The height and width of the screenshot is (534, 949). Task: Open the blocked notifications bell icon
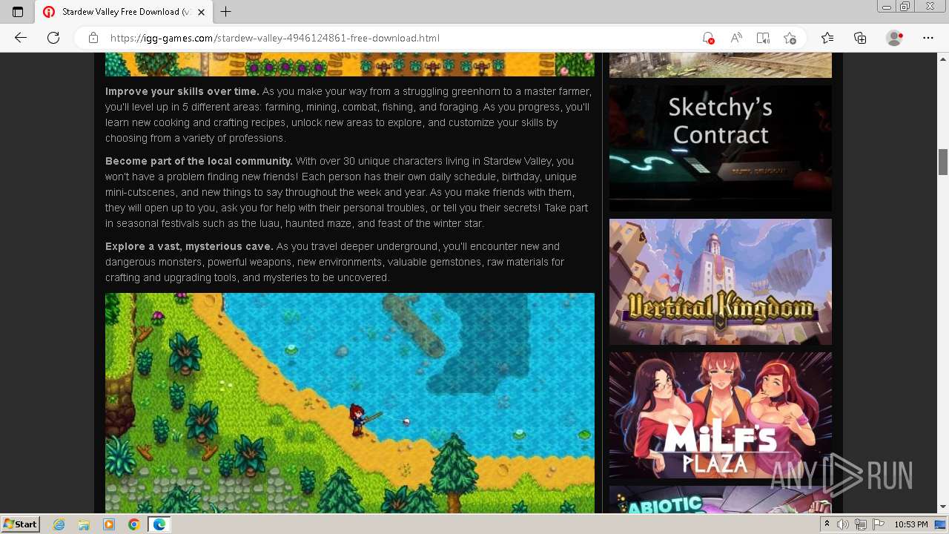pyautogui.click(x=708, y=38)
